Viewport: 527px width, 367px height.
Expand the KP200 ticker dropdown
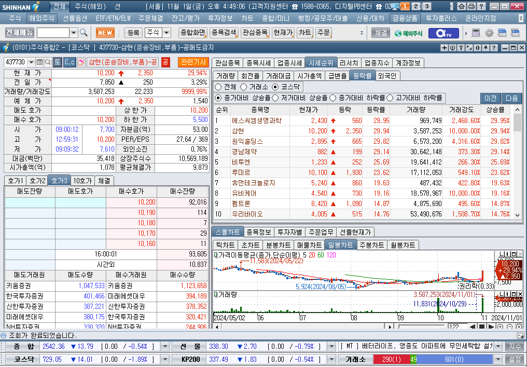coord(331,359)
